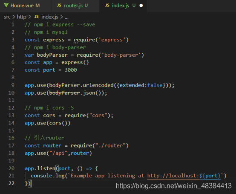Click '${port}' template expression on line 21
This screenshot has height=194, width=236.
[210, 176]
